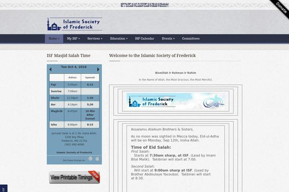The height and width of the screenshot is (192, 289).
Task: Click the date 'Tue Oct 4, 2016'
Action: click(74, 67)
